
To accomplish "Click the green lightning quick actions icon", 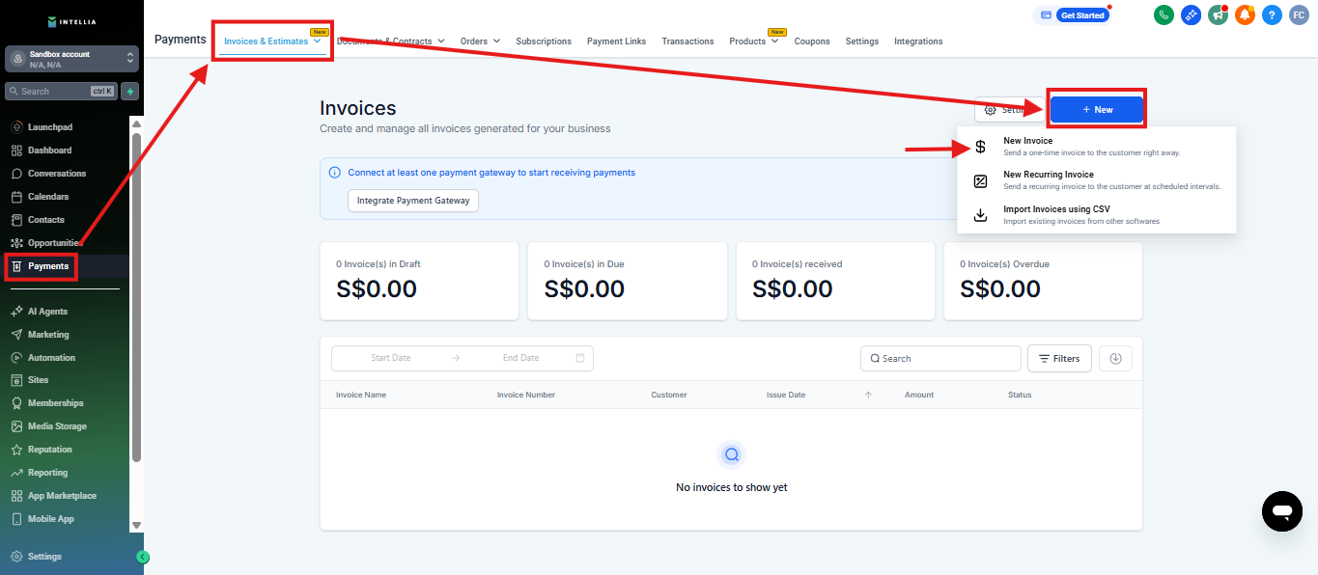I will coord(130,92).
